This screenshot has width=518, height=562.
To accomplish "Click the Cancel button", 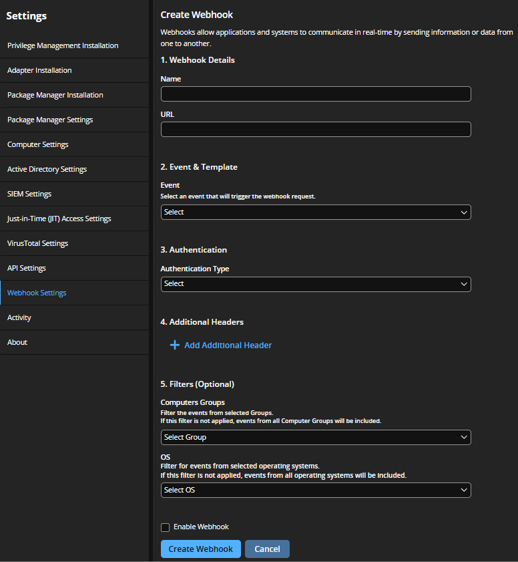I will tap(267, 549).
